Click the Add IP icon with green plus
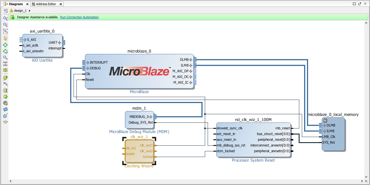This screenshot has width=370, height=185. 5,77
